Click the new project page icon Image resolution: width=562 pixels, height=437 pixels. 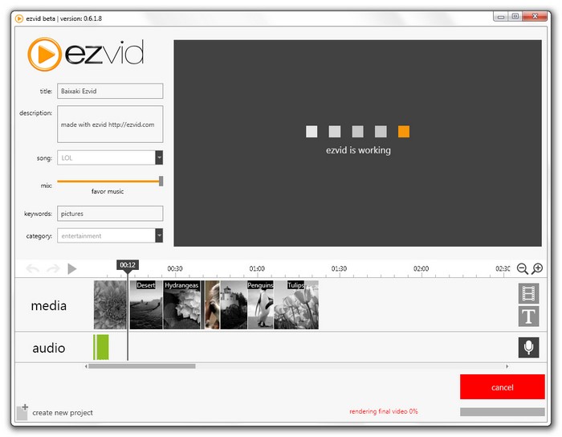pyautogui.click(x=22, y=412)
